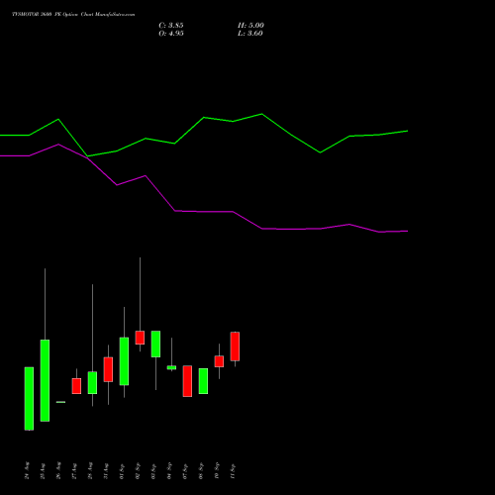Click the 08 Sep date label
The image size is (495, 495).
point(201,470)
